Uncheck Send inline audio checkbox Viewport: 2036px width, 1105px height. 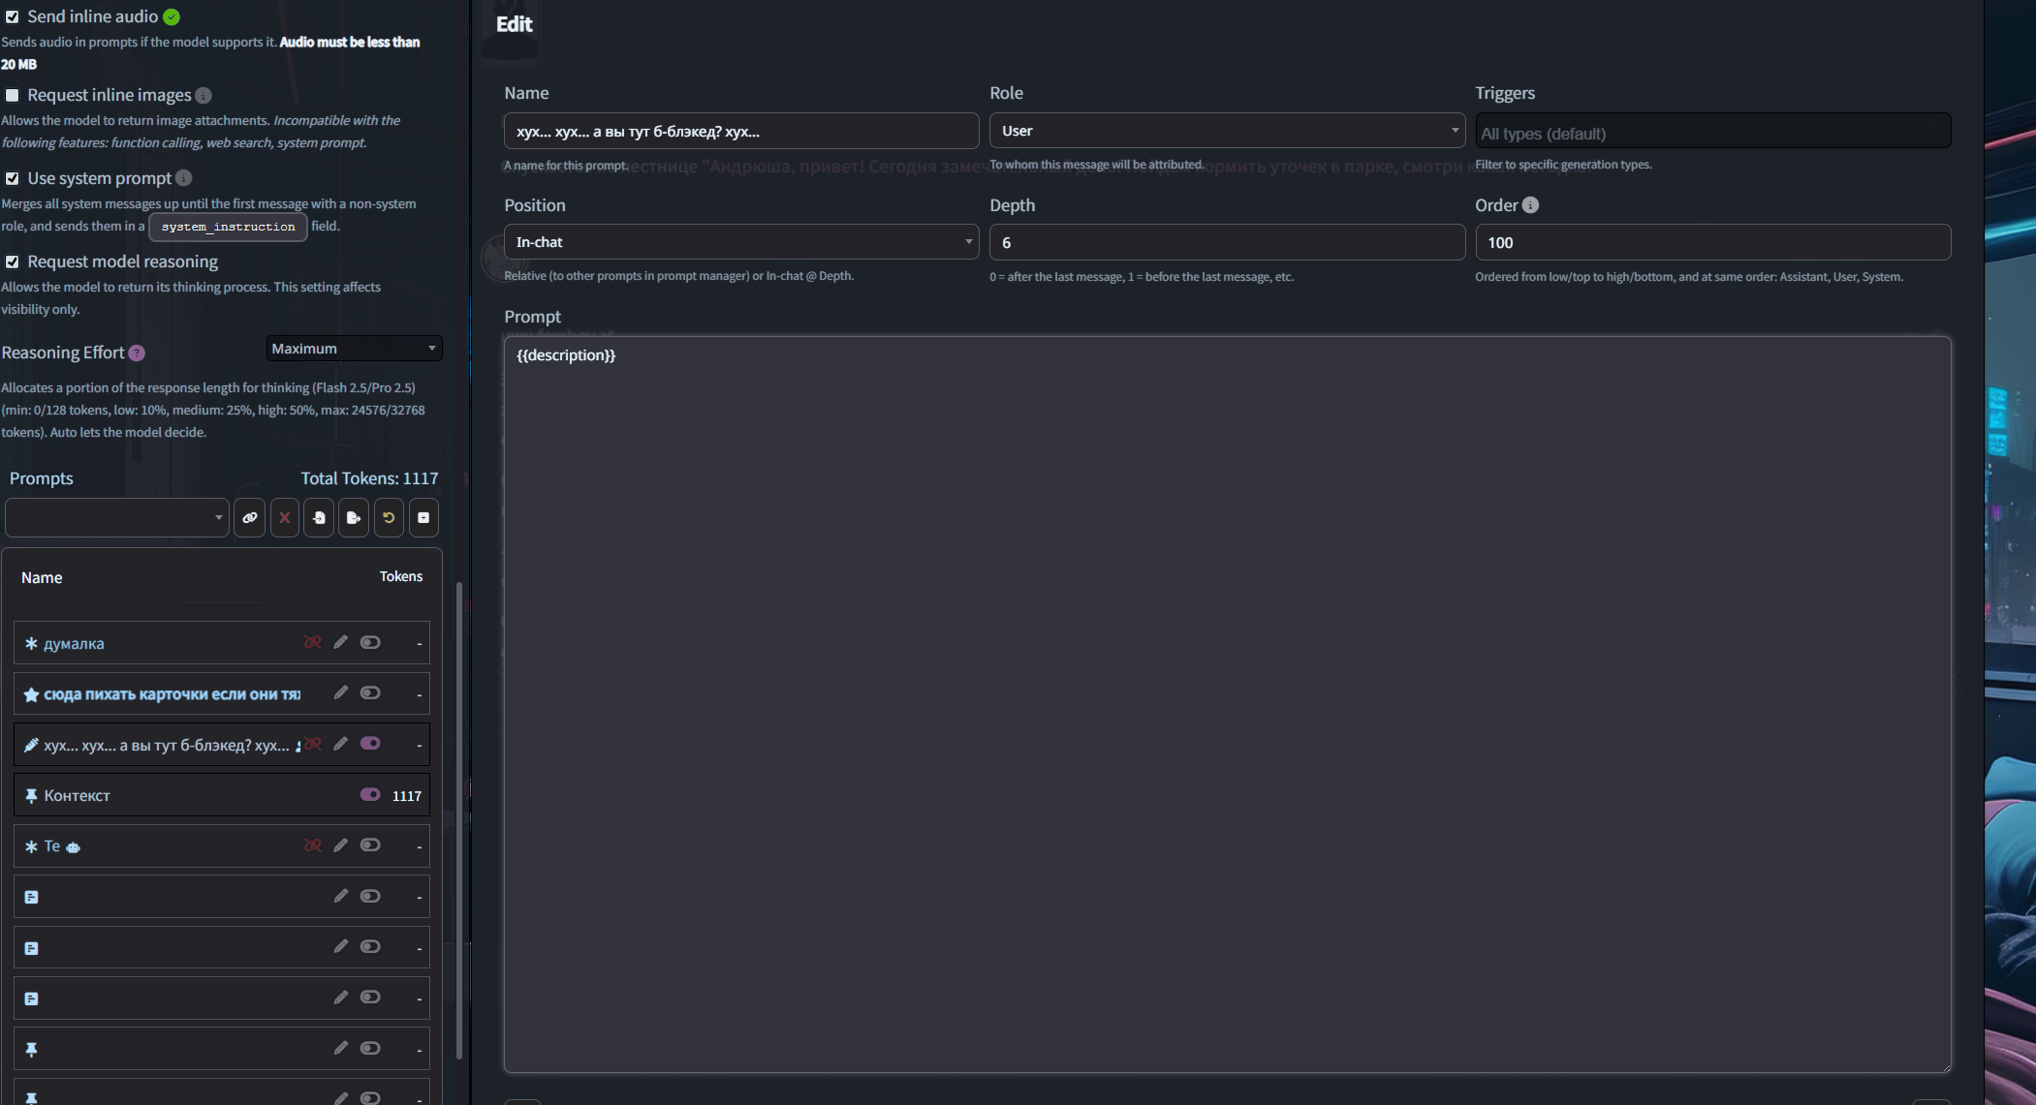tap(13, 16)
